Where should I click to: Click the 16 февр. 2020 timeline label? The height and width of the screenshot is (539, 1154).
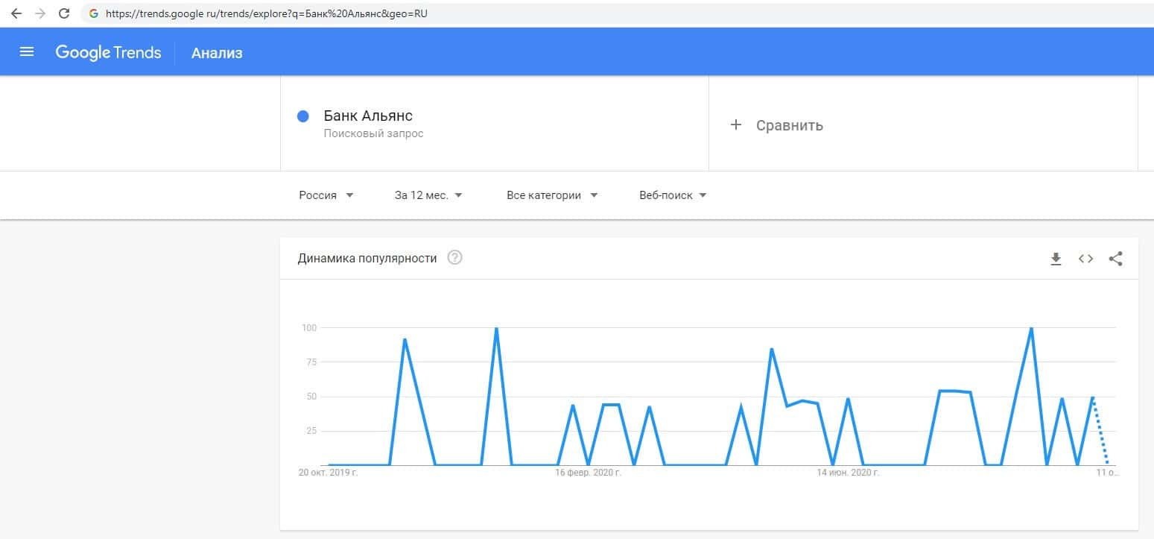[588, 473]
